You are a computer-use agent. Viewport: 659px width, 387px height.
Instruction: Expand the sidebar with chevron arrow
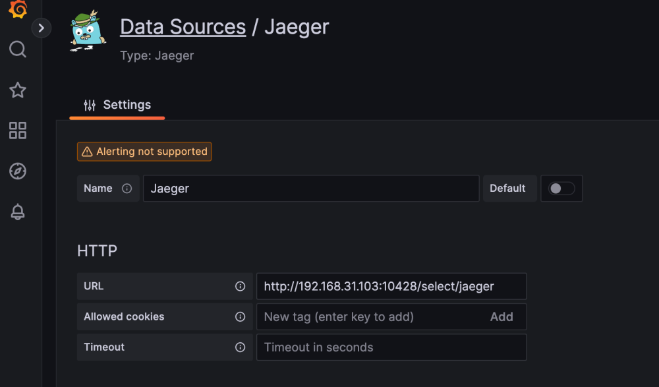point(41,28)
